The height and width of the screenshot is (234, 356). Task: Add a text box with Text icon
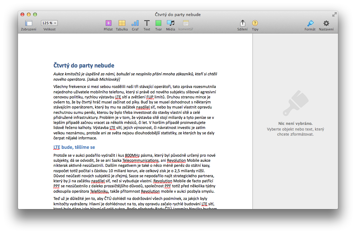click(147, 23)
